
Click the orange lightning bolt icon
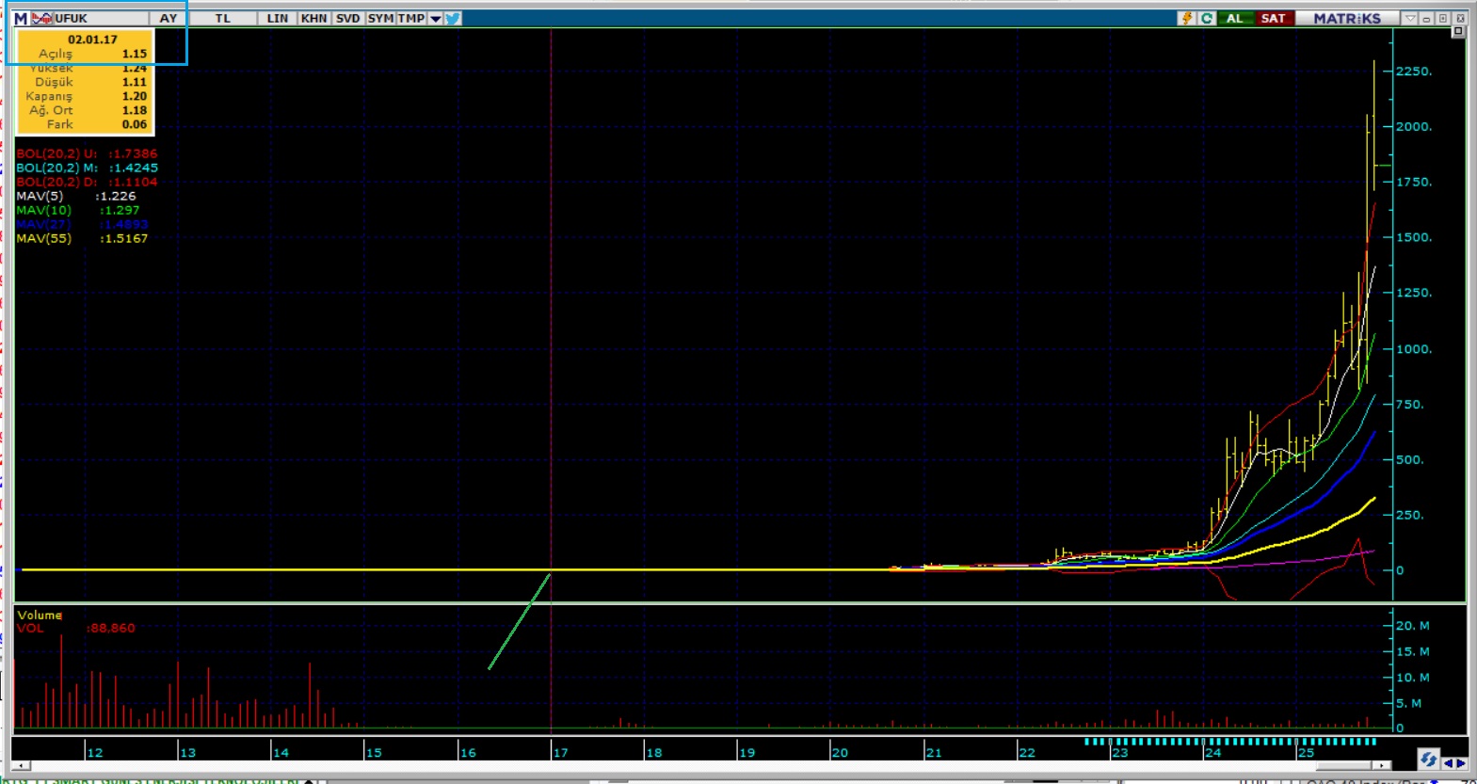pyautogui.click(x=1186, y=19)
